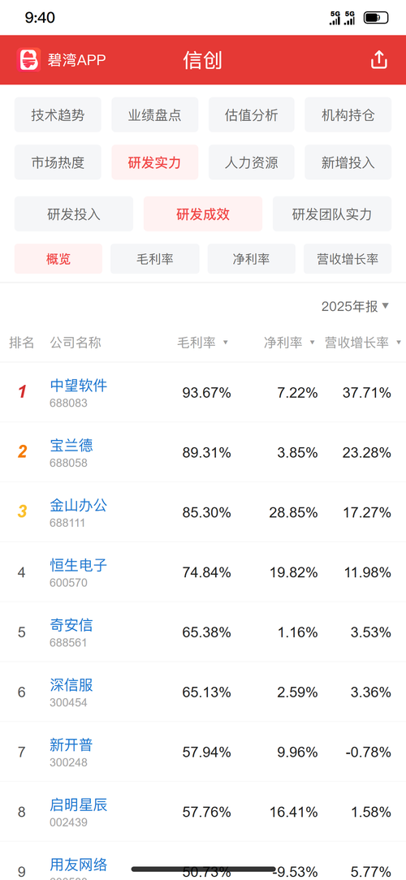
Task: Select the 毛利率 filter chip
Action: (154, 259)
